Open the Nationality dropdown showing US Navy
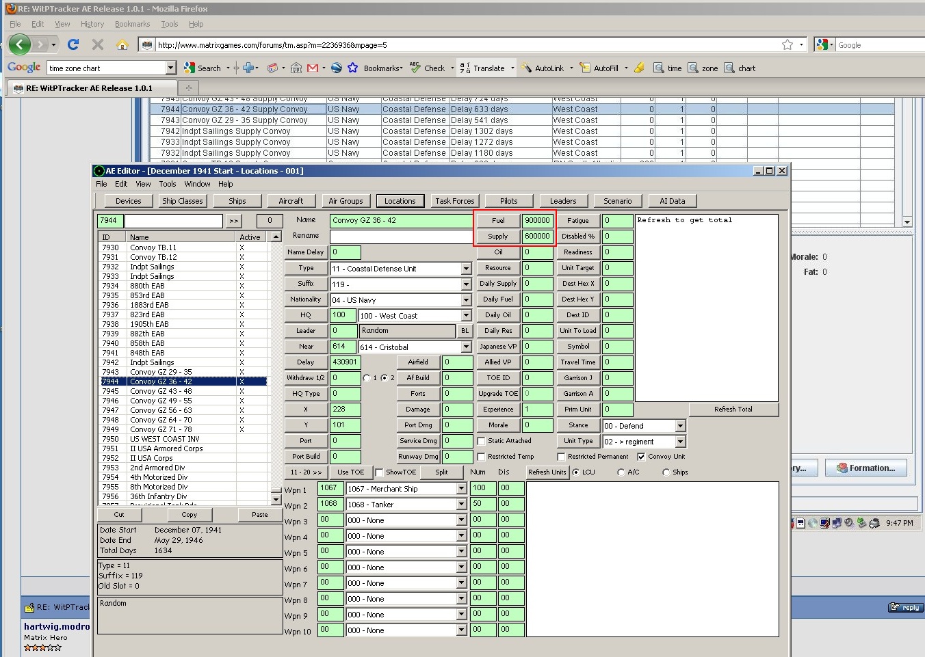Screen dimensions: 925x657 pos(466,300)
